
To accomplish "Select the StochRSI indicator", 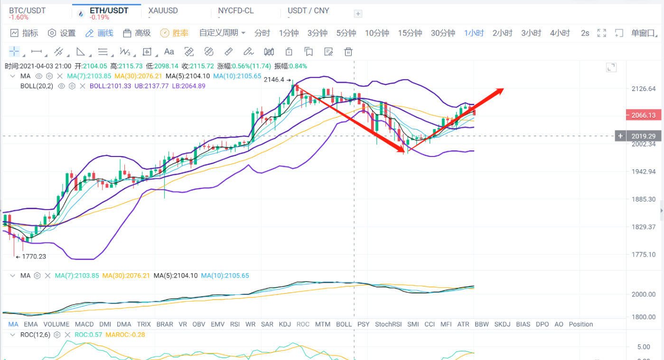I will (388, 324).
